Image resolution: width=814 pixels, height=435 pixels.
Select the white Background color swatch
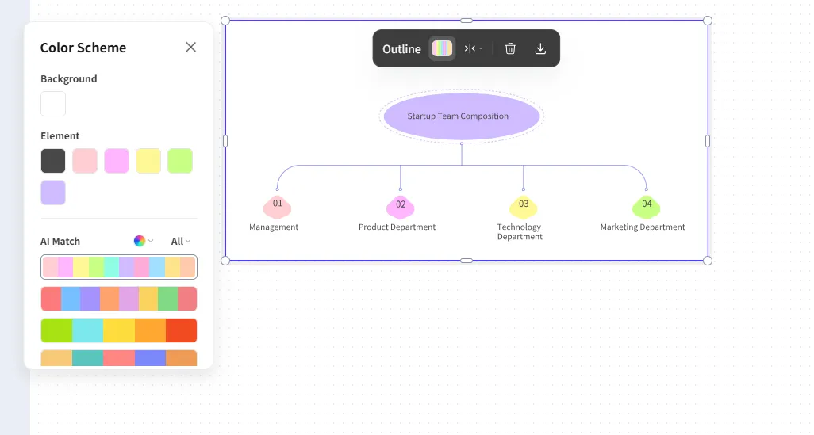53,104
